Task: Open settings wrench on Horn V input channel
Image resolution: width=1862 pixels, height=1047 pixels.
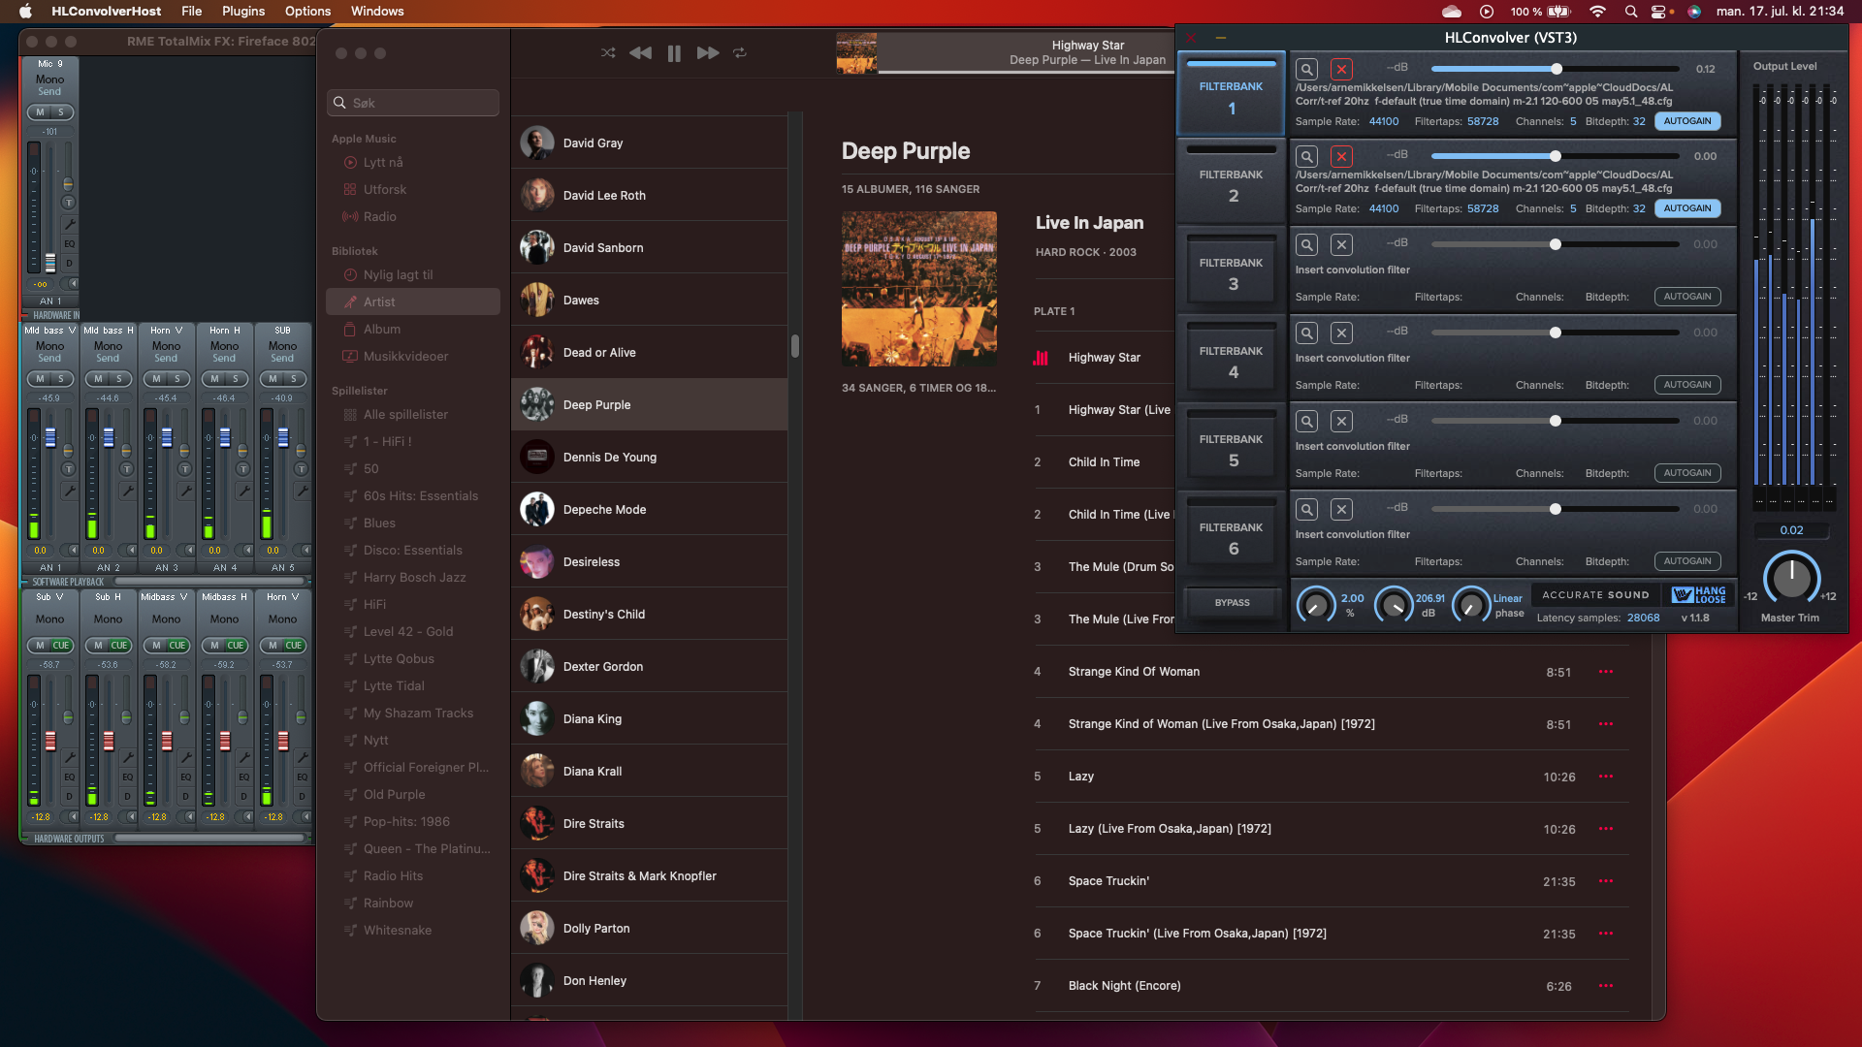Action: [x=185, y=491]
